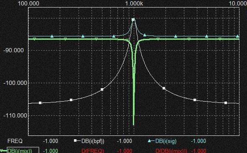The image size is (247, 153).
Task: Select the white square marker at the band-pass peak
Action: tap(133, 20)
